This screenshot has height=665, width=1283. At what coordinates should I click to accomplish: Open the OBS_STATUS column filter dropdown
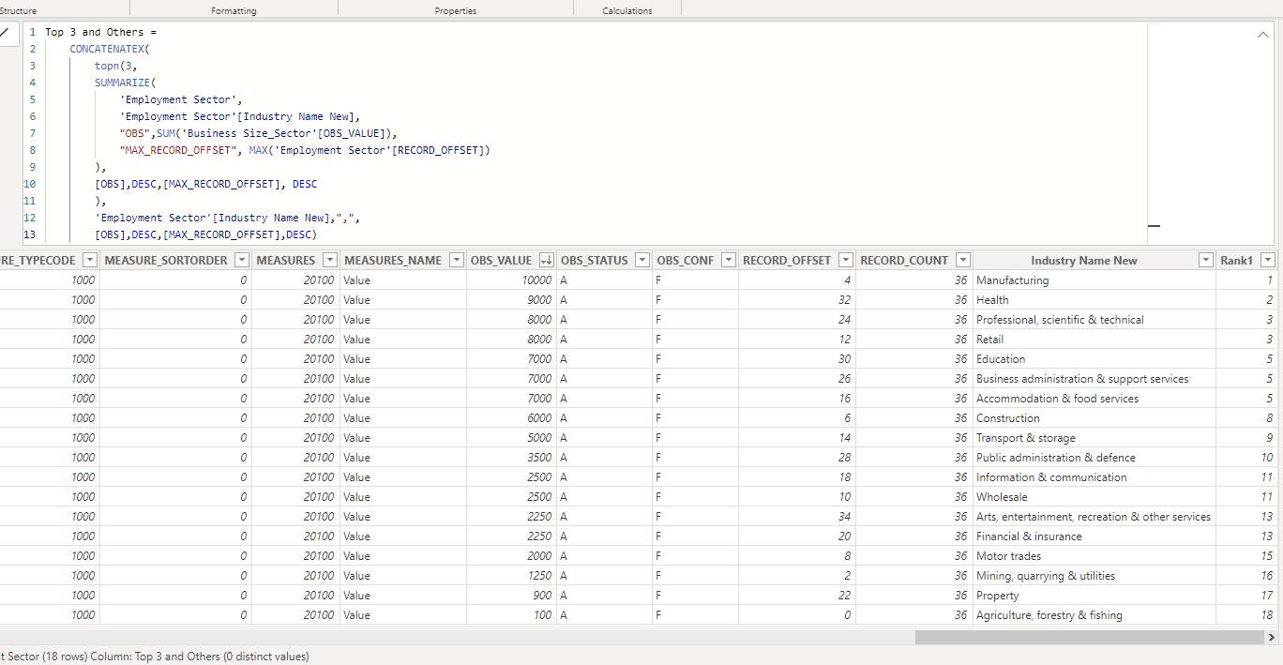(642, 260)
